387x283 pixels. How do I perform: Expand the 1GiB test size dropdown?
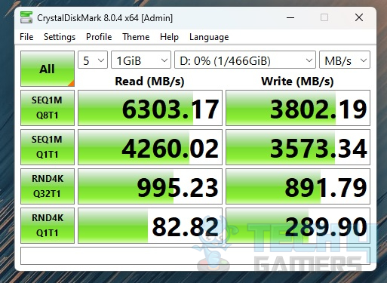(141, 60)
